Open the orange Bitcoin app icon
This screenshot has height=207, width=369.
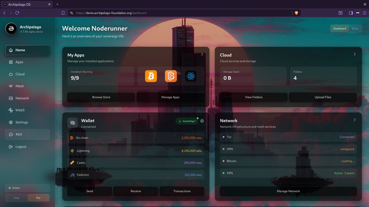click(x=151, y=76)
